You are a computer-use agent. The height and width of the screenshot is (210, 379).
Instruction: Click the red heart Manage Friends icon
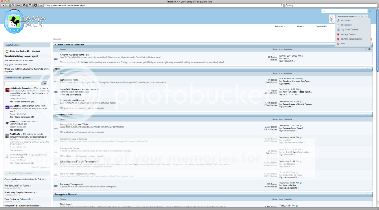pyautogui.click(x=338, y=34)
